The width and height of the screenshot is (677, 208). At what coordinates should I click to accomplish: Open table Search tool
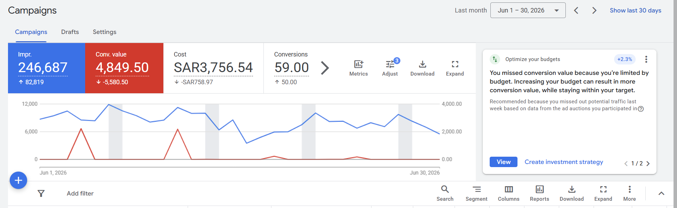[x=445, y=193]
